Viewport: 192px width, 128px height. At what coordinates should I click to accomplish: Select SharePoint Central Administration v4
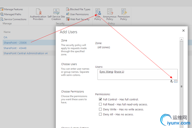point(26,53)
